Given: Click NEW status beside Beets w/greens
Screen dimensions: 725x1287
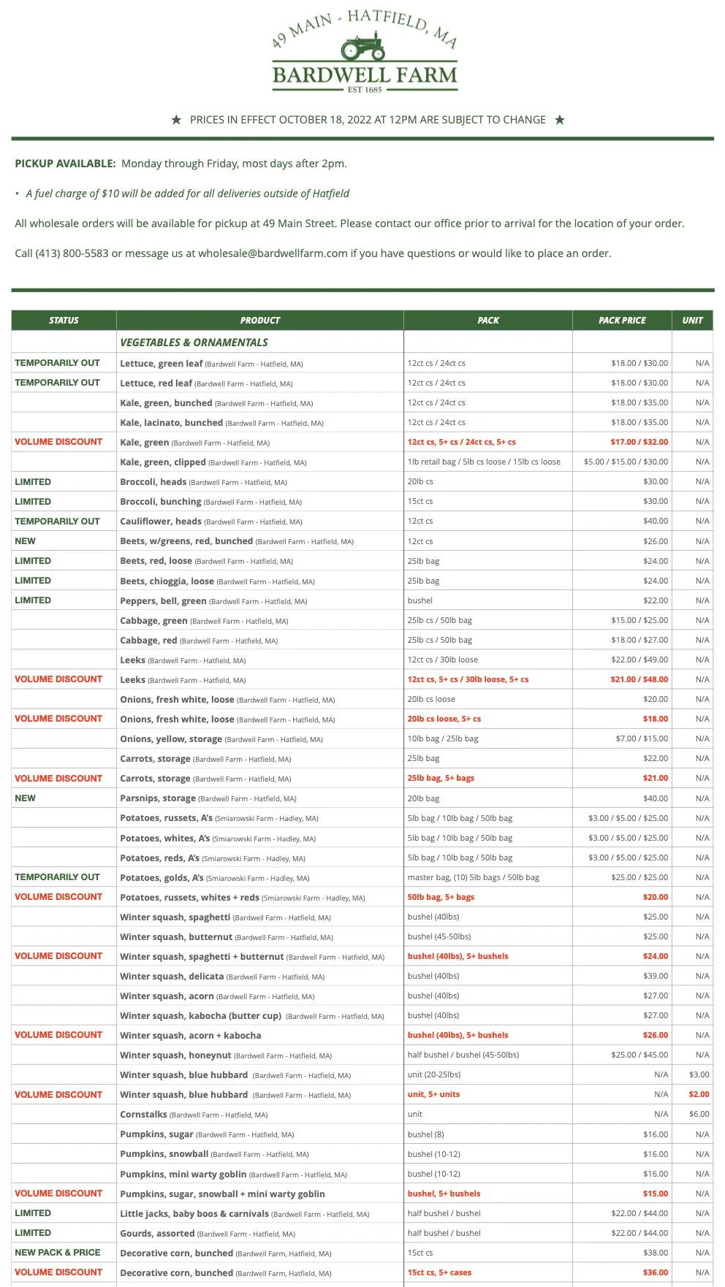Looking at the screenshot, I should (25, 541).
